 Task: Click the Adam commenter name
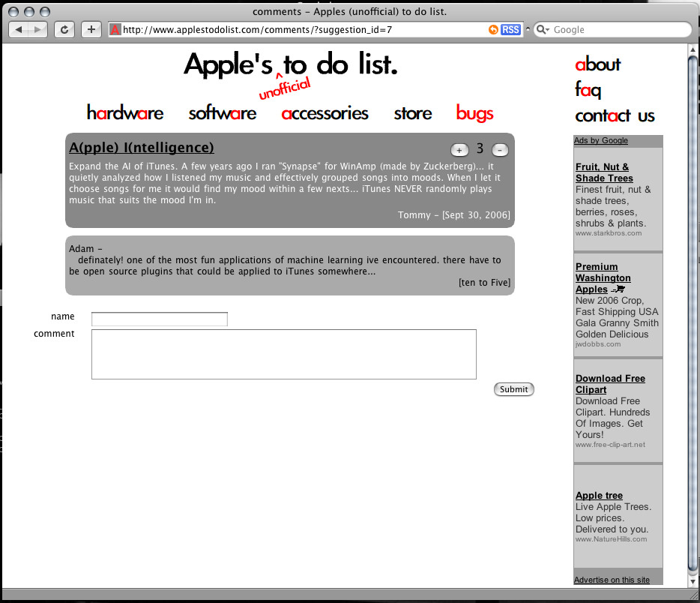click(x=81, y=249)
